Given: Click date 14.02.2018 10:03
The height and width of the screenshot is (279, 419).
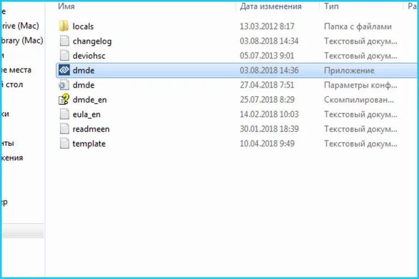Looking at the screenshot, I should point(269,114).
